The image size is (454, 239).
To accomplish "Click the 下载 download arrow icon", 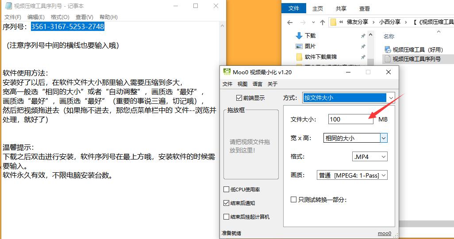I will 299,35.
